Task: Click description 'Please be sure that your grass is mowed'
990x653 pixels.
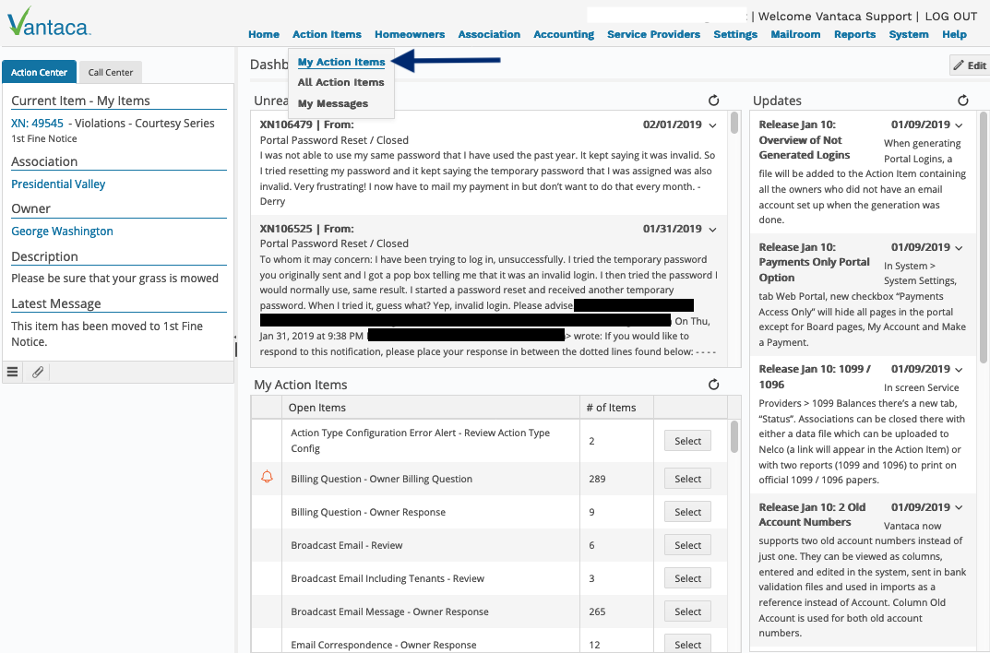Action: (x=115, y=279)
